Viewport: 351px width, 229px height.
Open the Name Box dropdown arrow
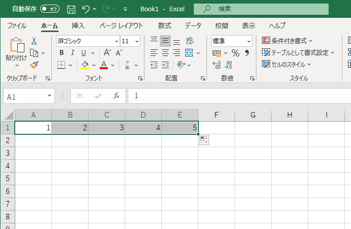pos(50,96)
